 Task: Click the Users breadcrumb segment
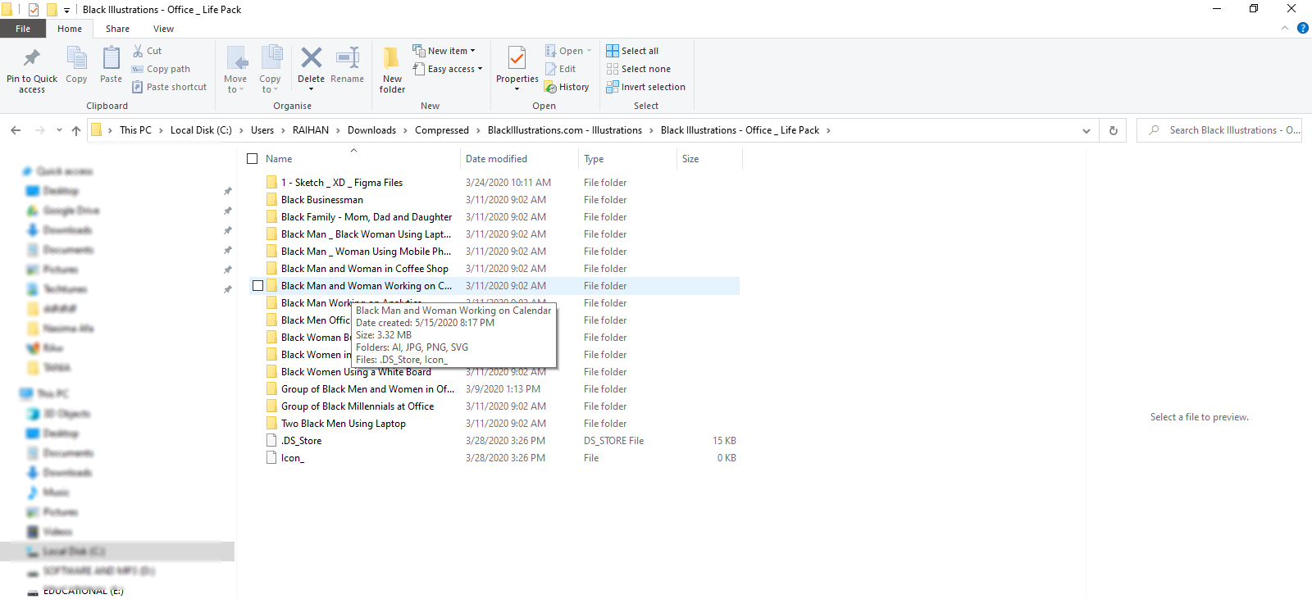click(x=262, y=130)
